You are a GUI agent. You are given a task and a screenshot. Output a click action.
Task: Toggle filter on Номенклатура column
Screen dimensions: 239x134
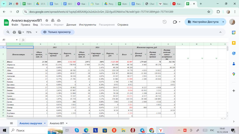[x=32, y=54]
